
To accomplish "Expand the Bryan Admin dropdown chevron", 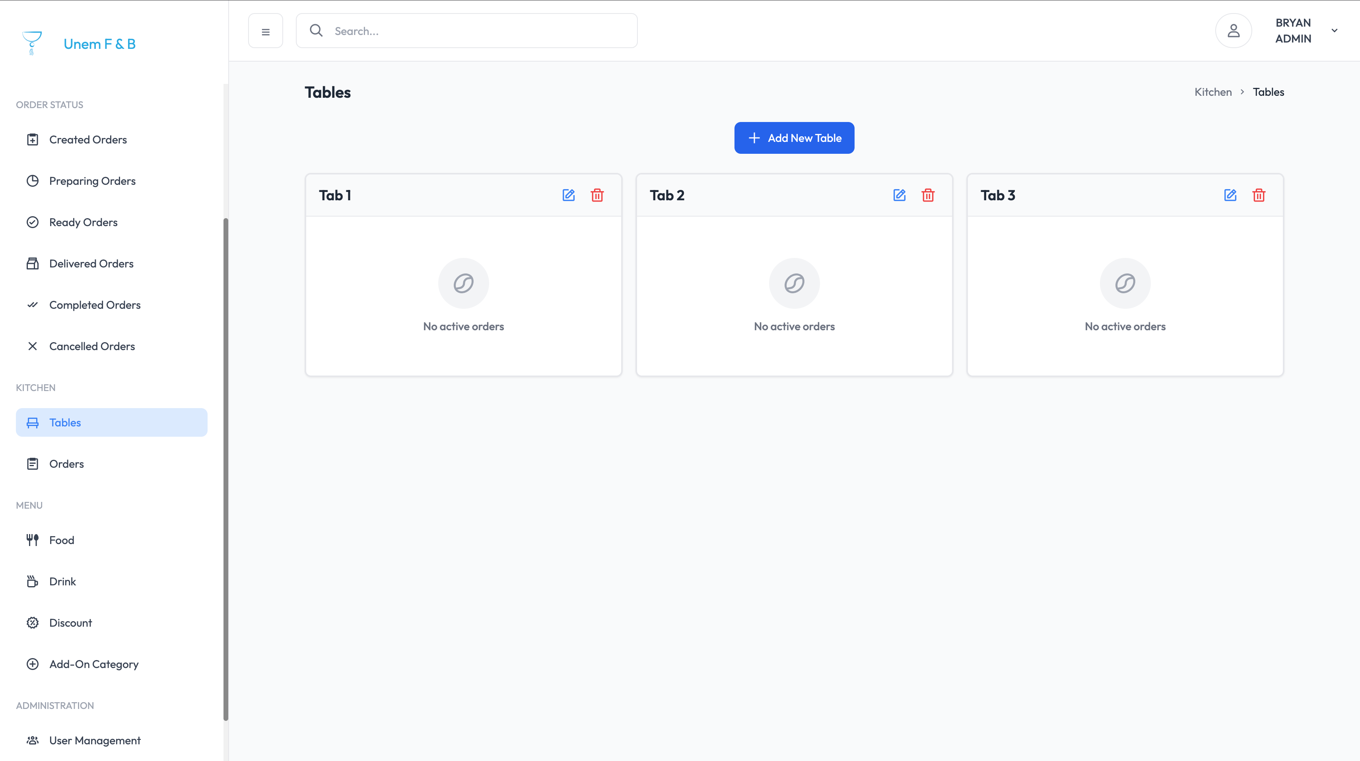I will [x=1334, y=31].
